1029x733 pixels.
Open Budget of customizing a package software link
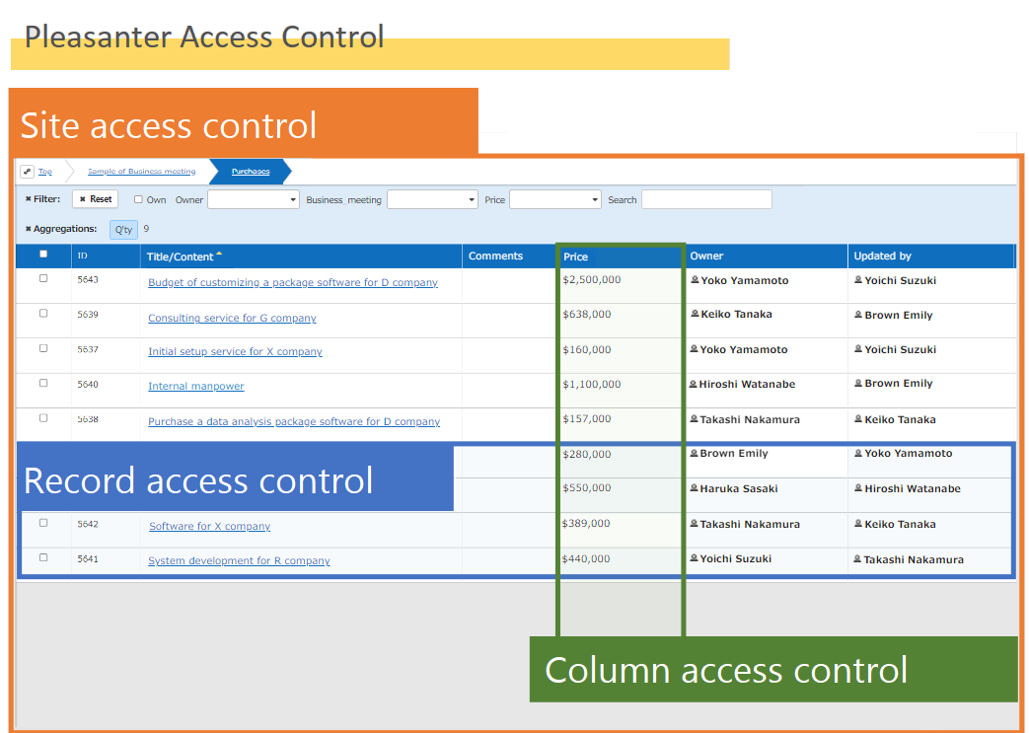click(x=293, y=283)
